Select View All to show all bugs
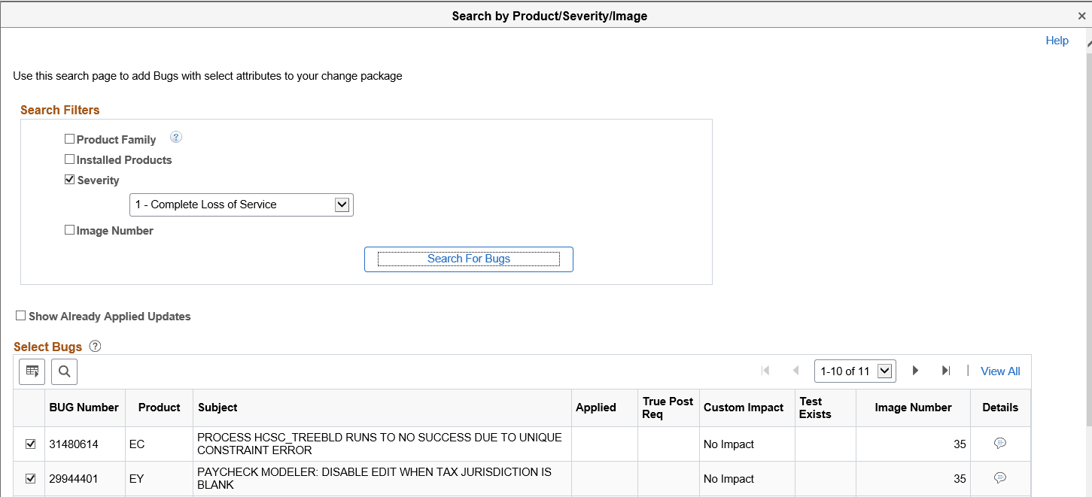 coord(1000,371)
